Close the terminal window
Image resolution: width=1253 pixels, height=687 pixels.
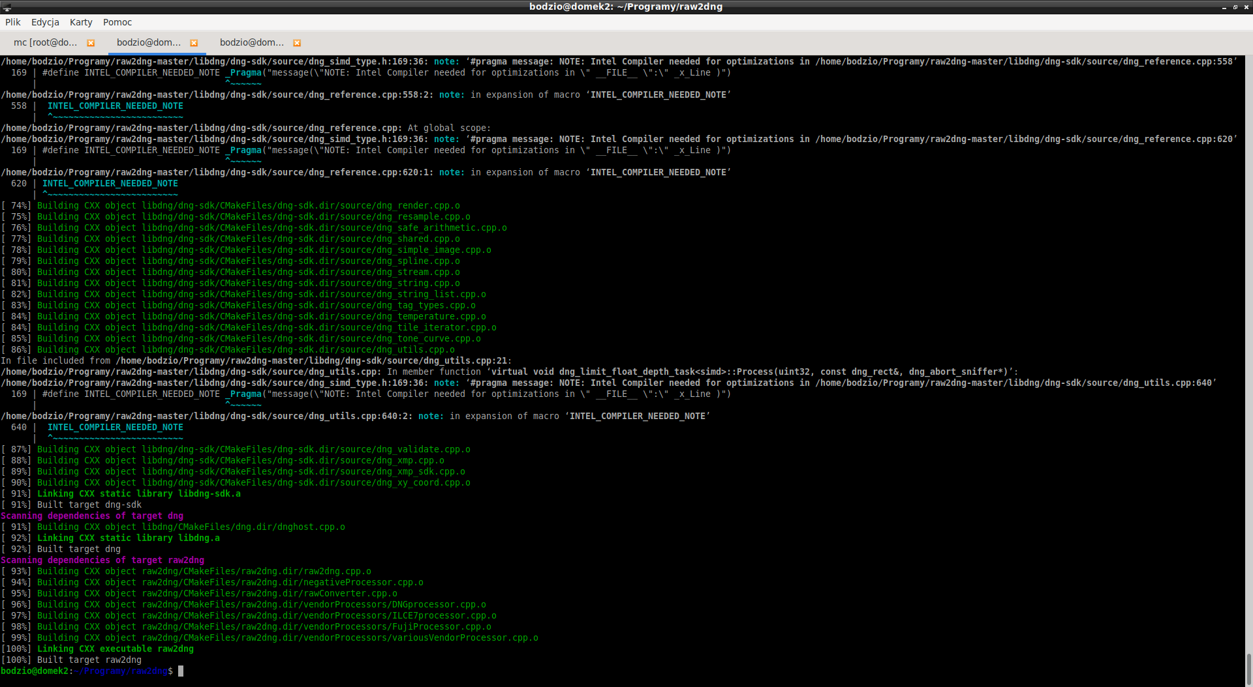1246,7
